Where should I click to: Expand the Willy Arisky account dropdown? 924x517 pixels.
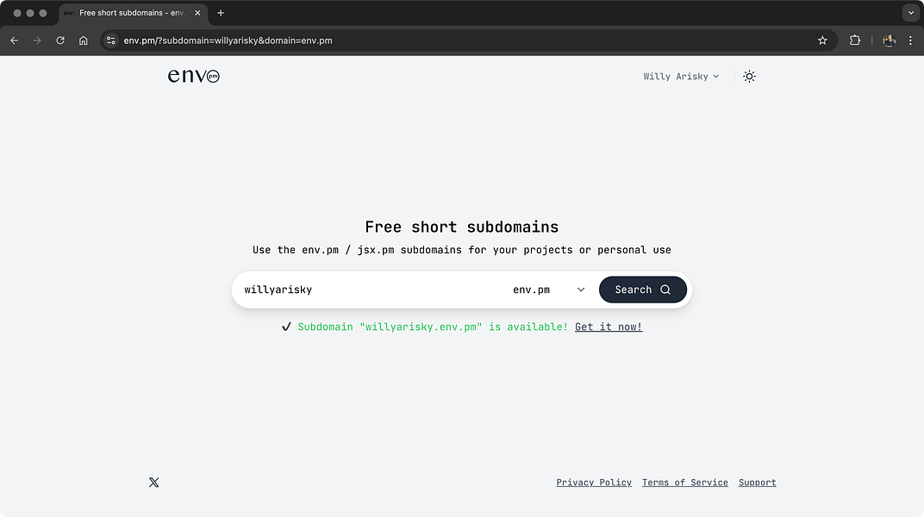point(681,77)
